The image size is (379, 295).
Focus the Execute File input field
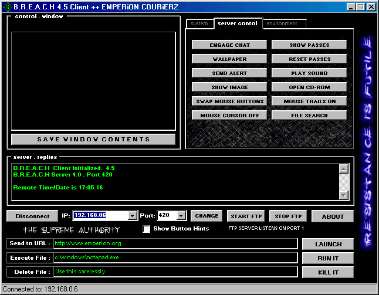tap(175, 257)
